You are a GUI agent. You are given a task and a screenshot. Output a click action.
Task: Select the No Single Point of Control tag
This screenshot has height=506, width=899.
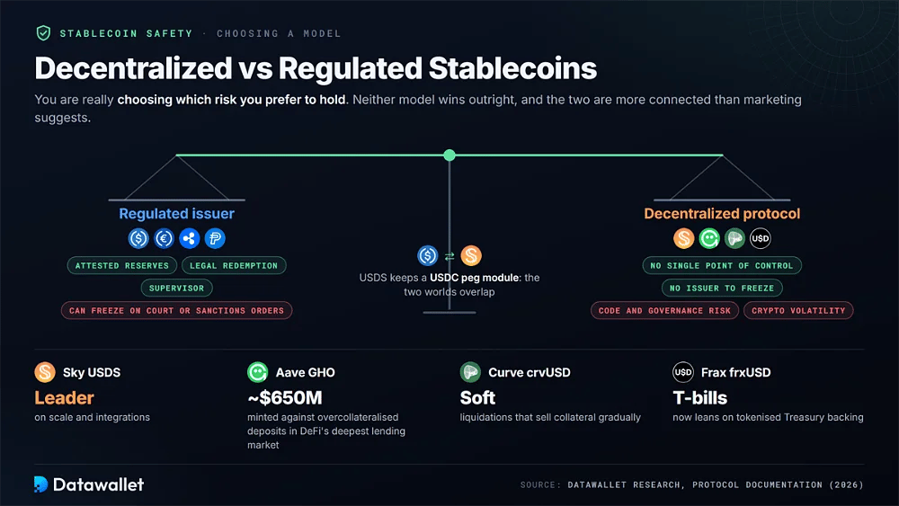[x=722, y=265]
